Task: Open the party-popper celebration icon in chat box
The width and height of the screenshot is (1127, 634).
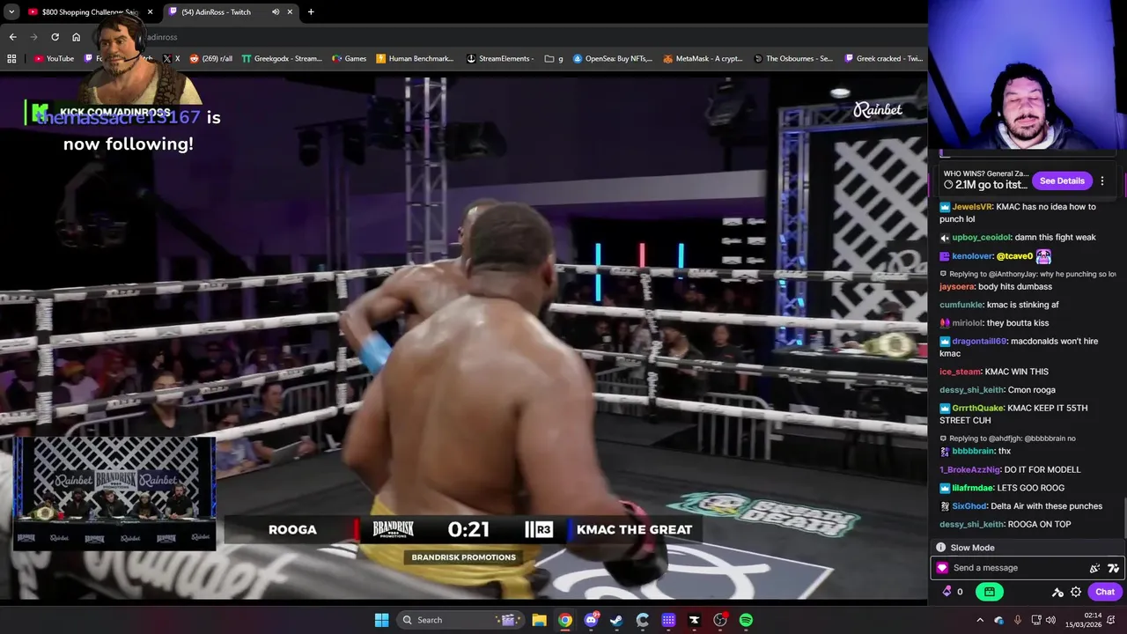Action: (1094, 568)
